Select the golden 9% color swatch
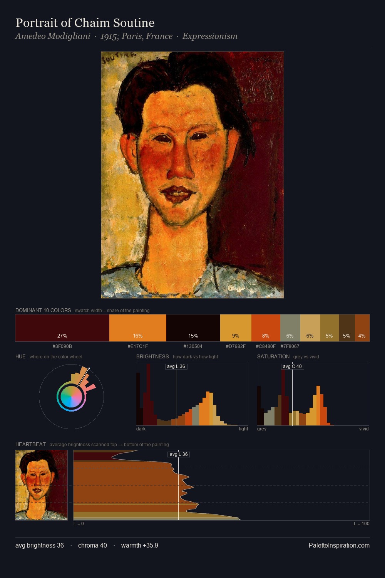Viewport: 385px width, 578px height. click(236, 328)
